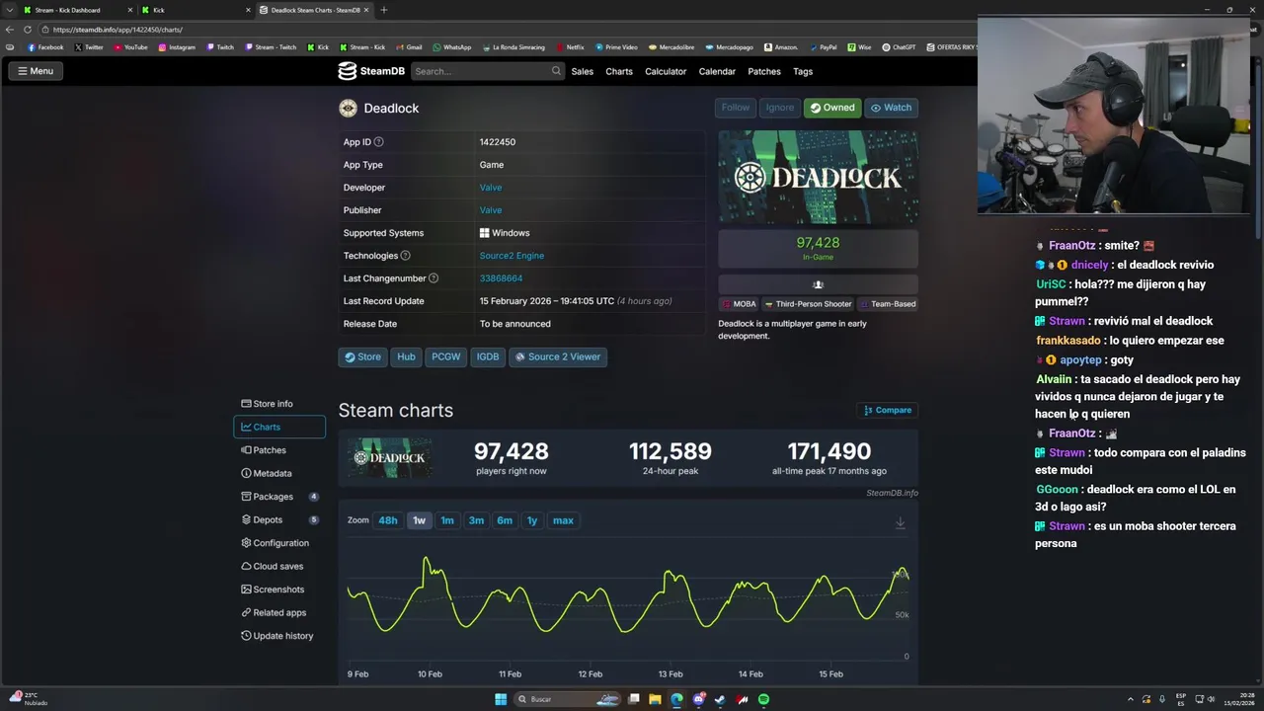Click the Deadlock app icon beside the title
1264x711 pixels.
coord(348,109)
